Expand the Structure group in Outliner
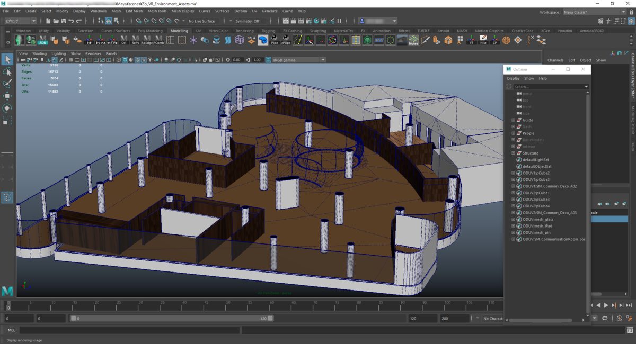Image resolution: width=636 pixels, height=344 pixels. (x=513, y=153)
